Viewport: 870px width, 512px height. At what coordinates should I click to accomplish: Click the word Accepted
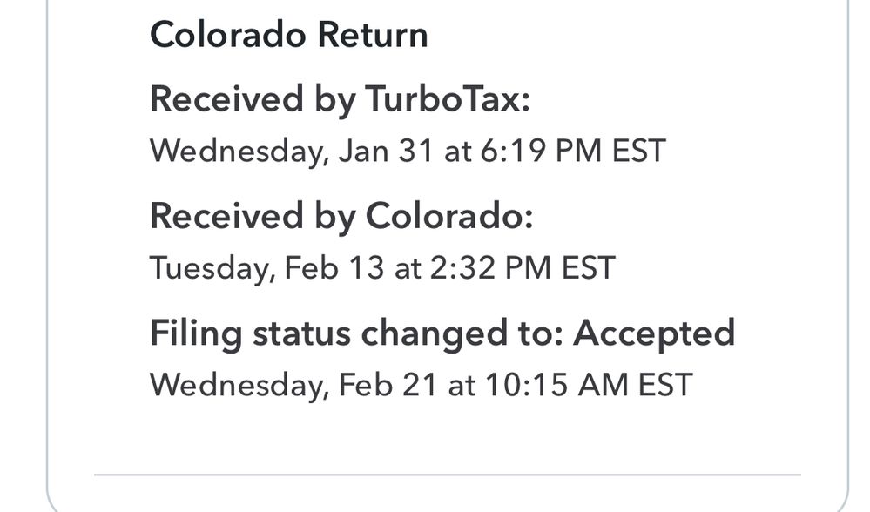[654, 333]
